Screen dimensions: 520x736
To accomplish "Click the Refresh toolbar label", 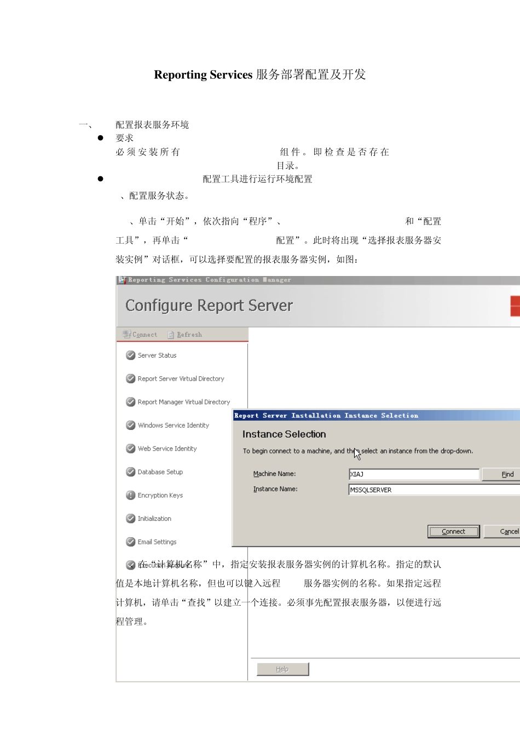I will (189, 335).
